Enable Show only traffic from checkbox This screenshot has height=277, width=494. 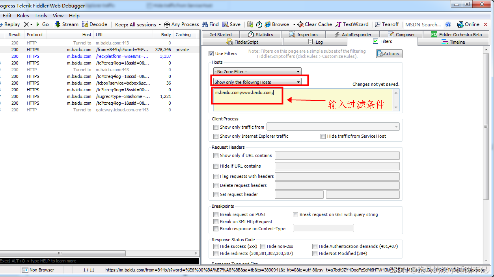click(216, 127)
